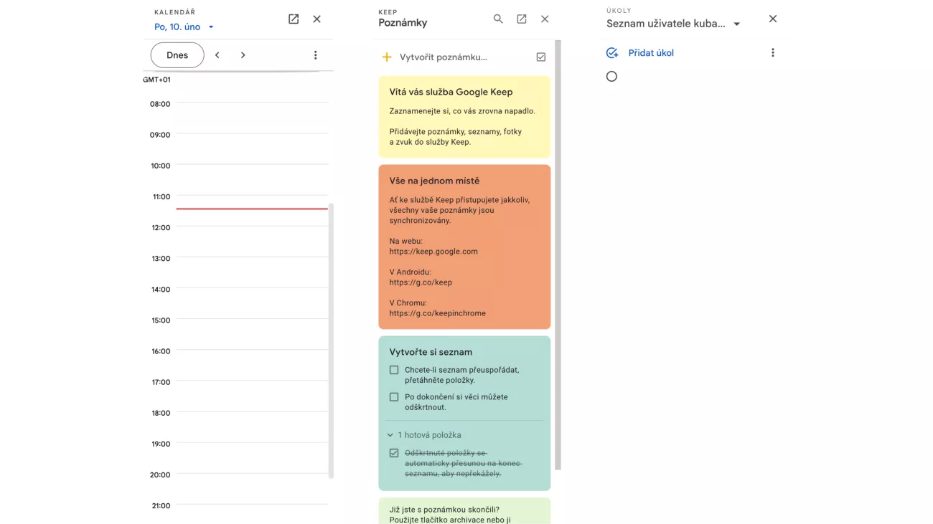Screen dimensions: 933x524
Task: Uncheck the crossed-out 'Odškrtnuté položky' item
Action: click(394, 453)
